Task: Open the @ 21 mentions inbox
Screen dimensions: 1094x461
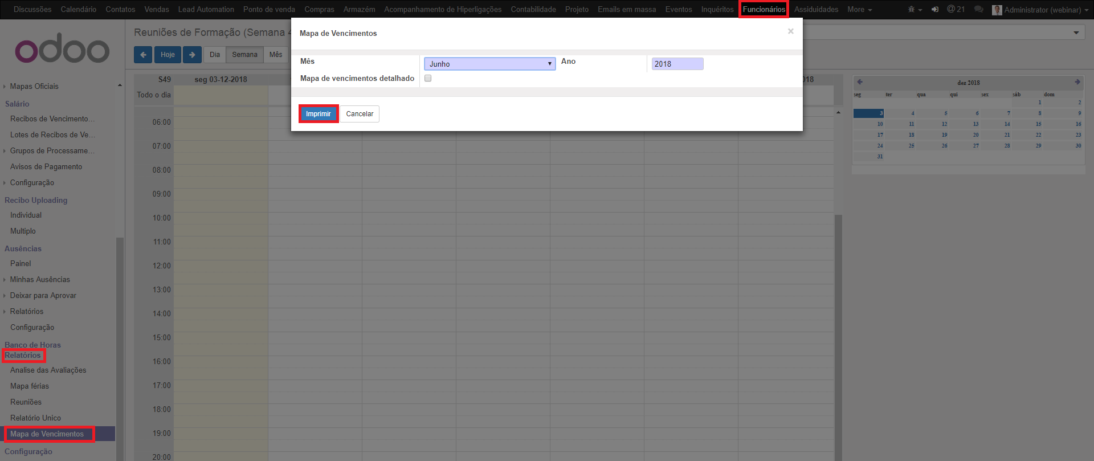Action: pos(956,10)
